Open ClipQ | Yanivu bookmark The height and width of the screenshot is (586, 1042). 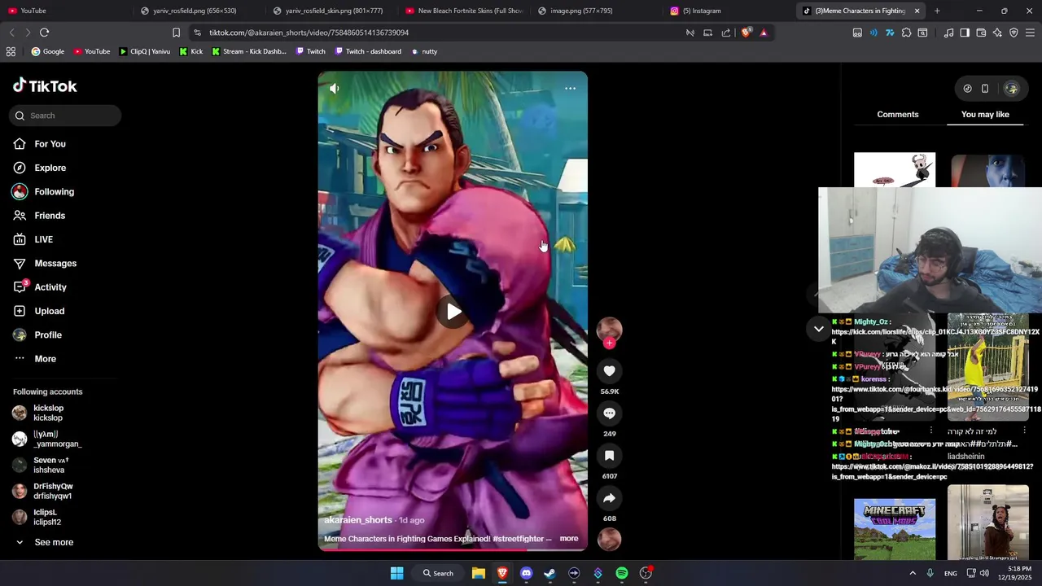coord(144,51)
